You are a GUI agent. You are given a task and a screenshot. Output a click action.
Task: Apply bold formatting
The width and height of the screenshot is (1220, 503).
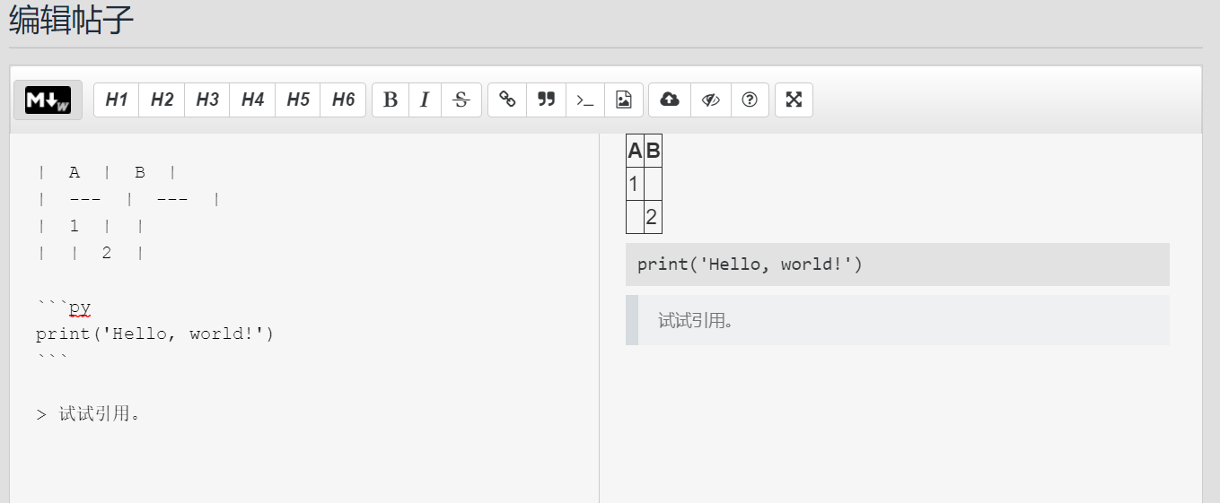[391, 100]
